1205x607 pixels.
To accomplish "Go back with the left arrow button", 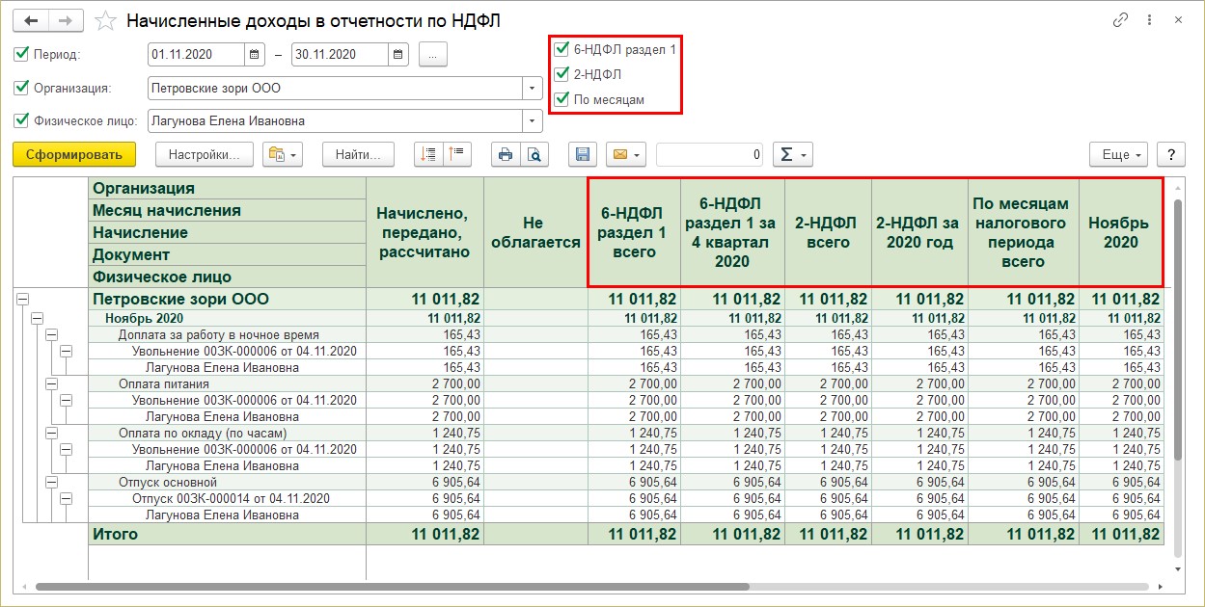I will click(x=31, y=20).
